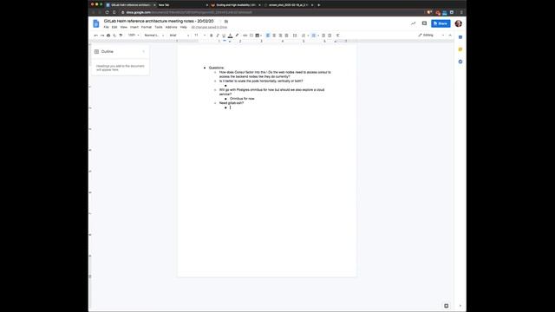Set Justify alignment
This screenshot has width=555, height=312.
(x=286, y=36)
